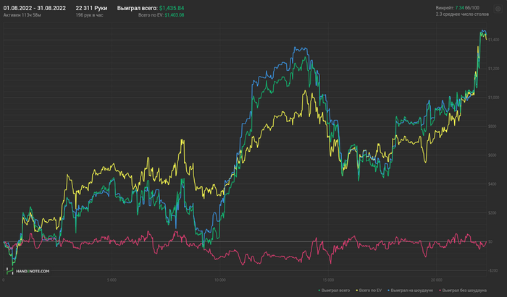Click '2.3 среднее число столов' text
The height and width of the screenshot is (297, 507).
462,14
